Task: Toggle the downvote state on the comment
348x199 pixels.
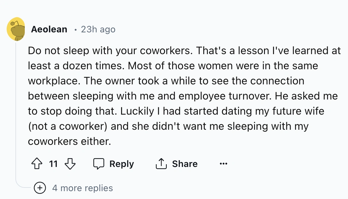Action: (70, 164)
